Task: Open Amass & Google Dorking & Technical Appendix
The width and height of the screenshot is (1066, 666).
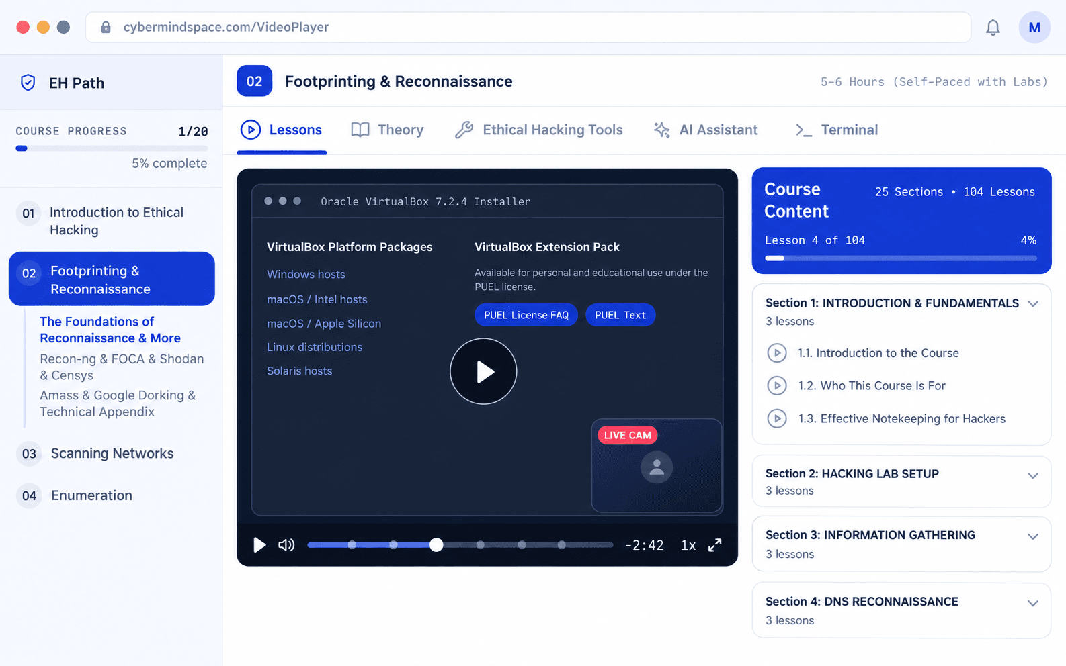Action: click(x=118, y=403)
